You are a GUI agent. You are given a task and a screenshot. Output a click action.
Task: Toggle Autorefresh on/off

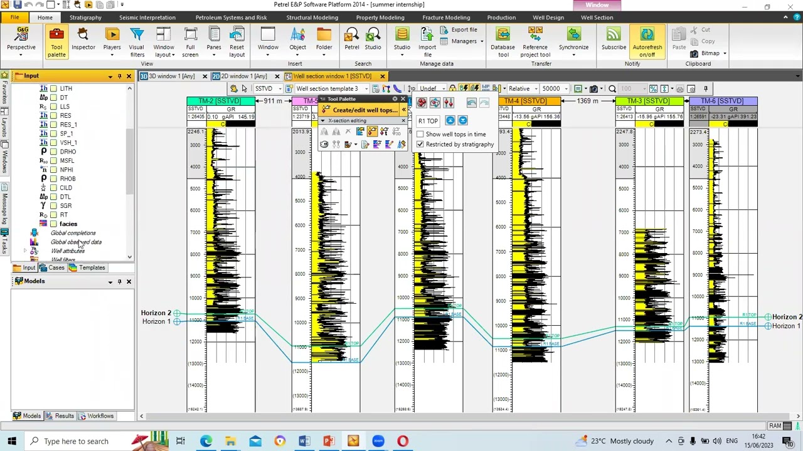tap(647, 41)
